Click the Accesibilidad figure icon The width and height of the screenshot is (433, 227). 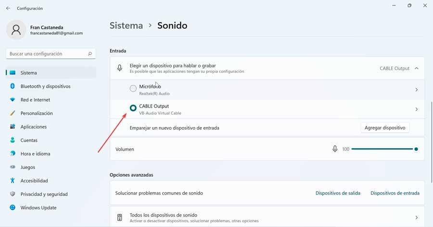(13, 181)
